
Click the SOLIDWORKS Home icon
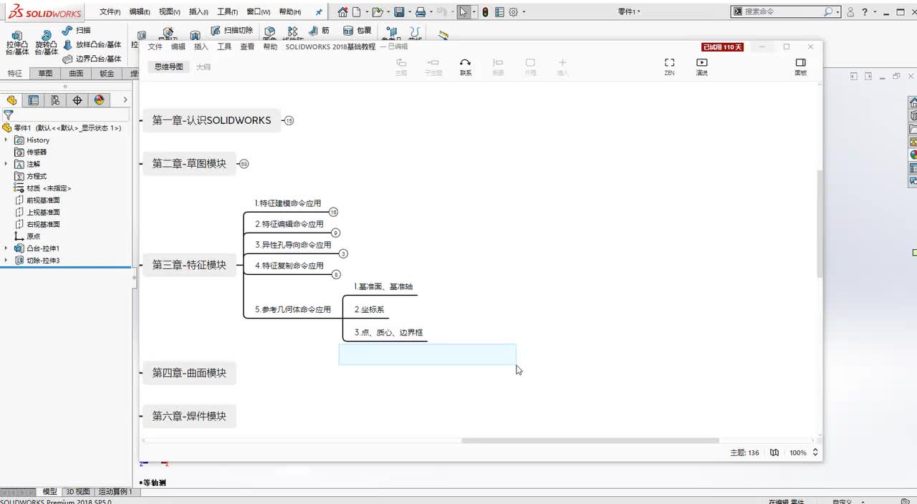click(342, 12)
